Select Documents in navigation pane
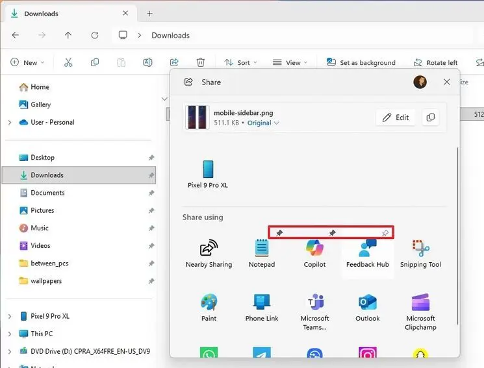This screenshot has width=484, height=368. click(47, 193)
